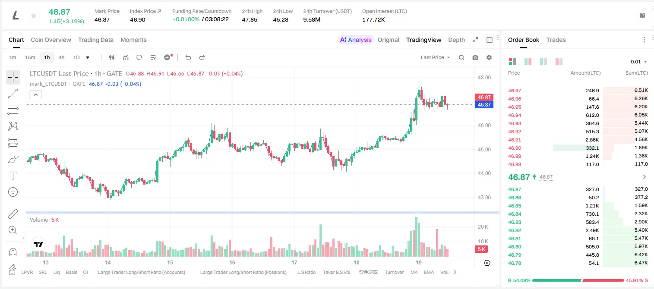Open the AI Analysis button

355,40
